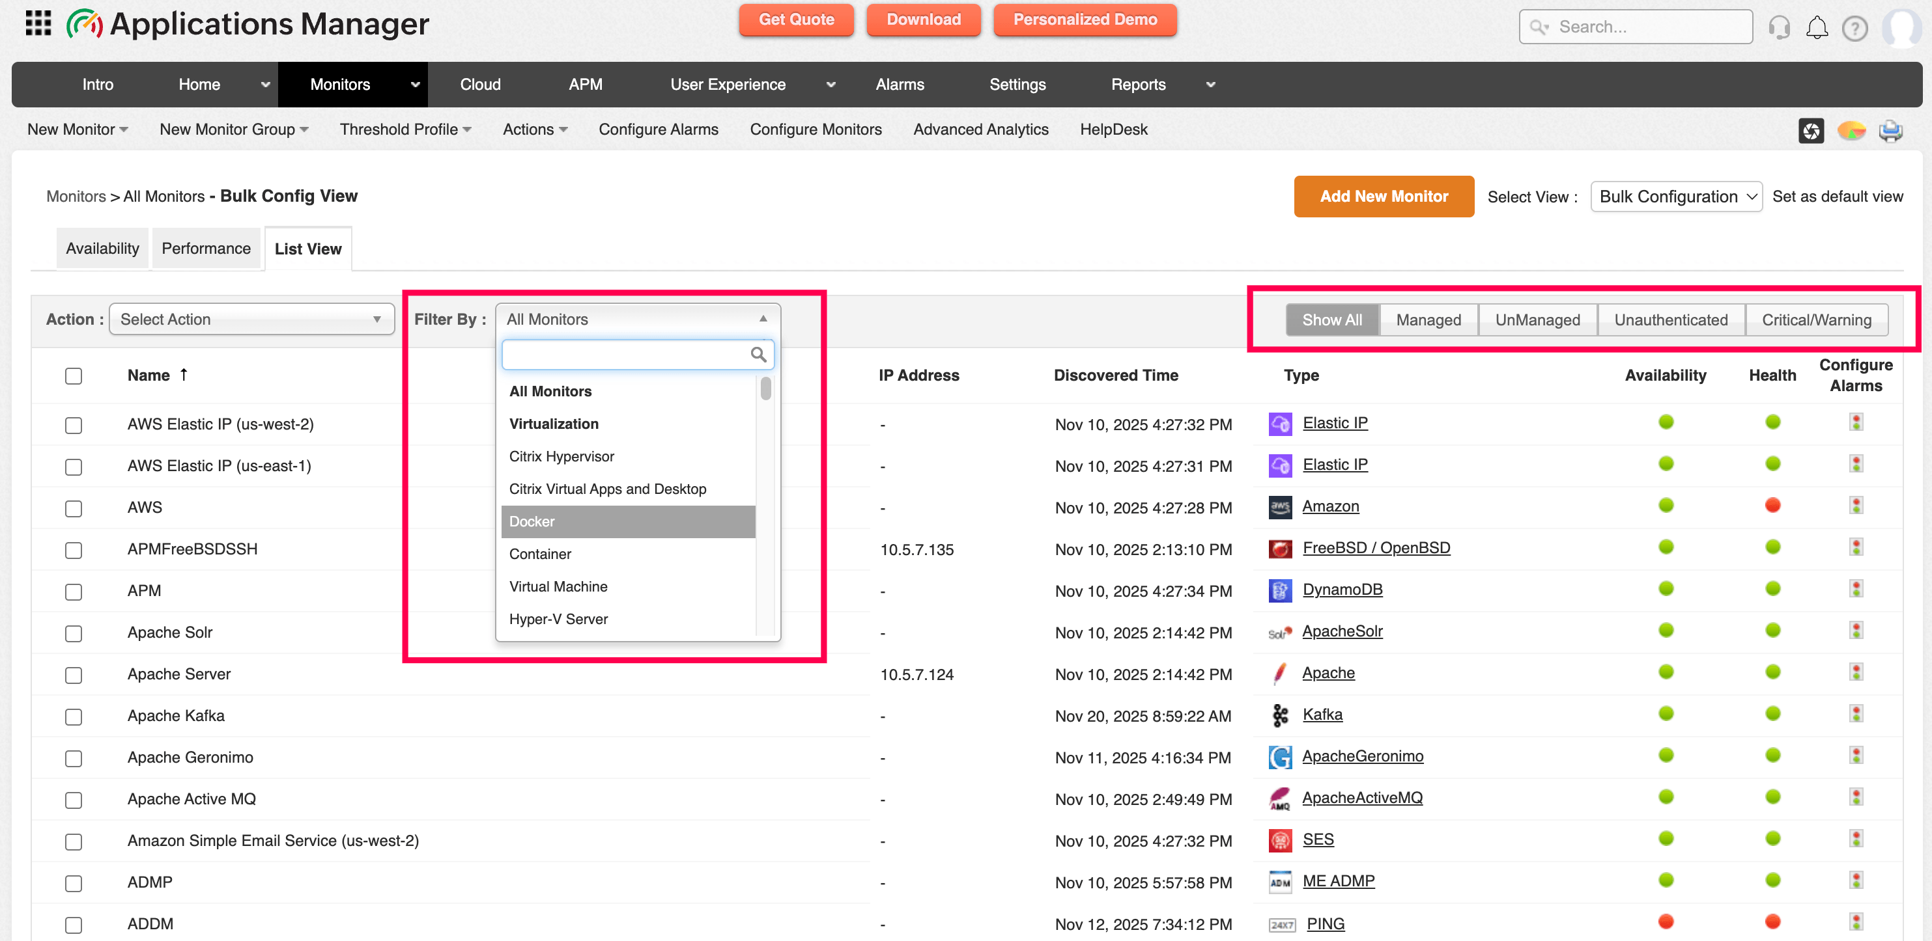Tick the Apache Kafka checkbox
Image resolution: width=1932 pixels, height=941 pixels.
click(x=74, y=717)
